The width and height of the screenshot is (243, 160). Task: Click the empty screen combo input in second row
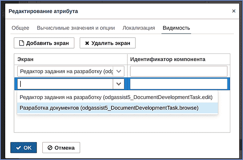(65, 84)
